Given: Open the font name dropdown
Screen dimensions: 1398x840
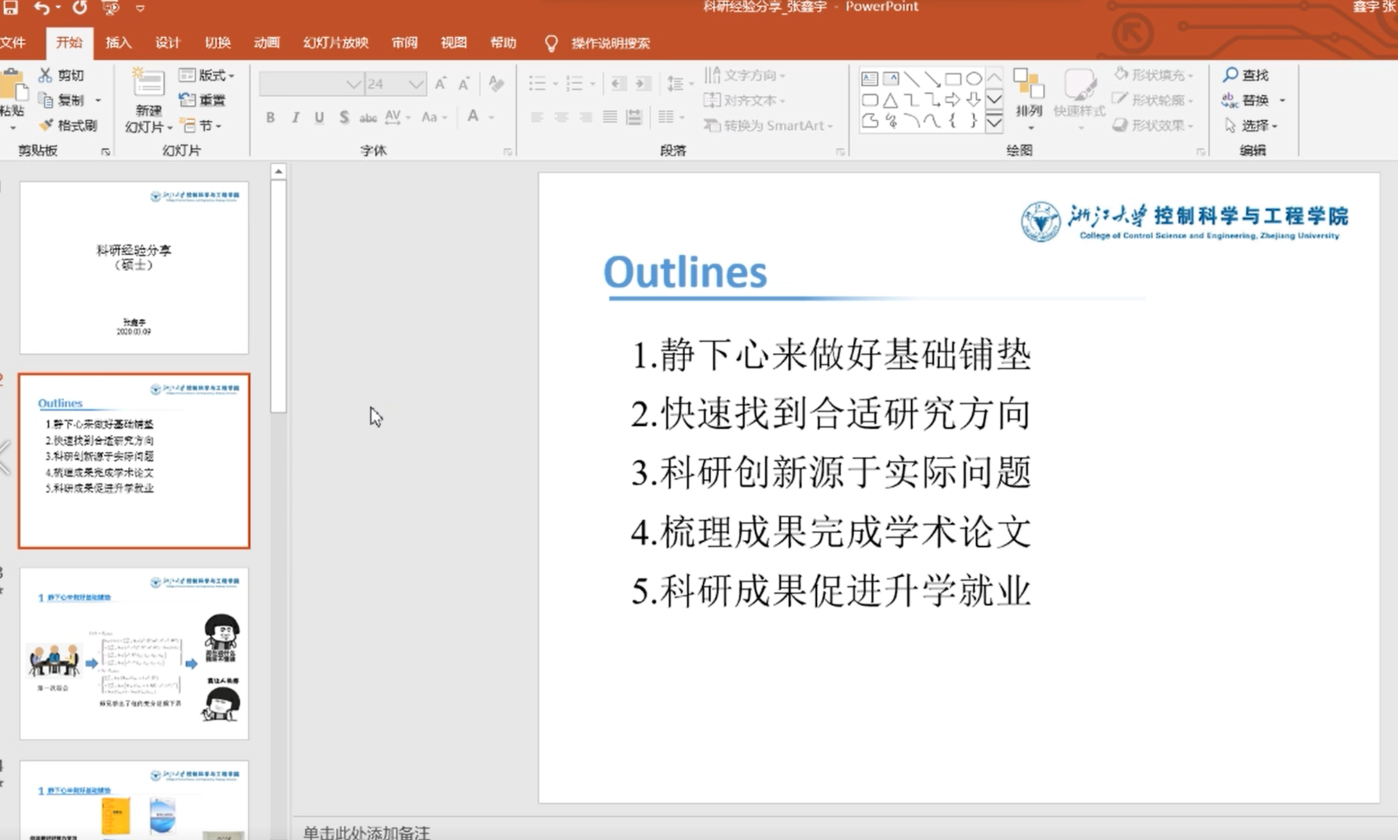Looking at the screenshot, I should click(x=353, y=84).
